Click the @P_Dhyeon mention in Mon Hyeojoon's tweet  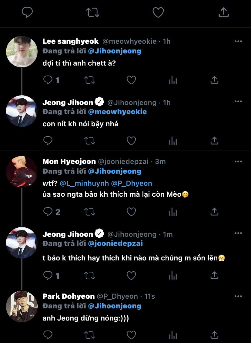pos(132,183)
